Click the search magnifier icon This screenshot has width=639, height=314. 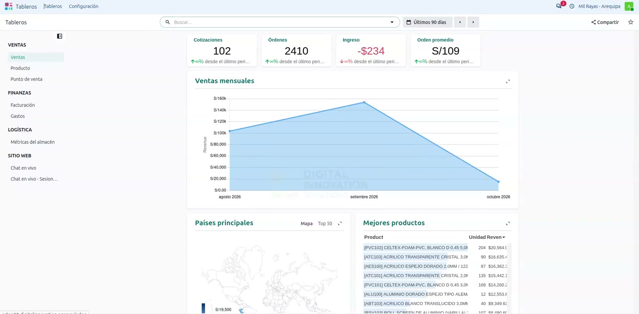[x=168, y=22]
